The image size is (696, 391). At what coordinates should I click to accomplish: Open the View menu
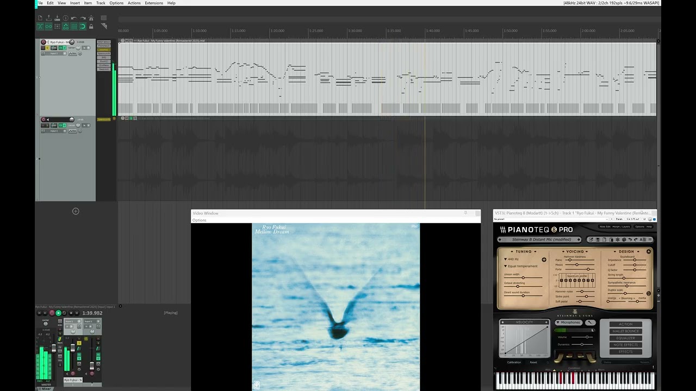tap(62, 3)
